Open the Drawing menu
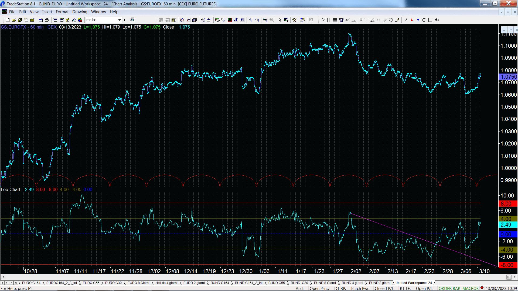This screenshot has width=518, height=291. [80, 12]
